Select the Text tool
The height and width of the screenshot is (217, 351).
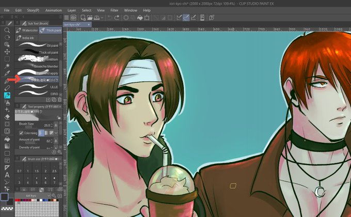(x=7, y=175)
